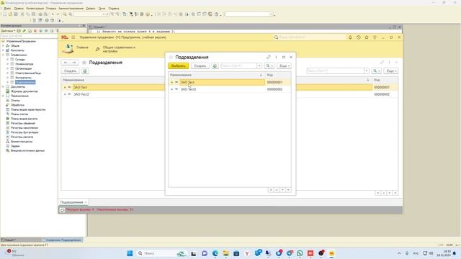Viewport: 461px width, 259px height.
Task: Expand the Общие node in configuration tree
Action: pyautogui.click(x=3, y=46)
